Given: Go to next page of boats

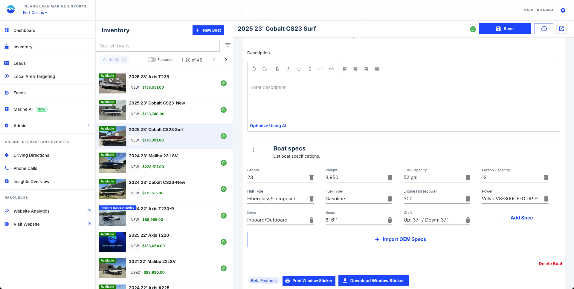Looking at the screenshot, I should point(226,60).
